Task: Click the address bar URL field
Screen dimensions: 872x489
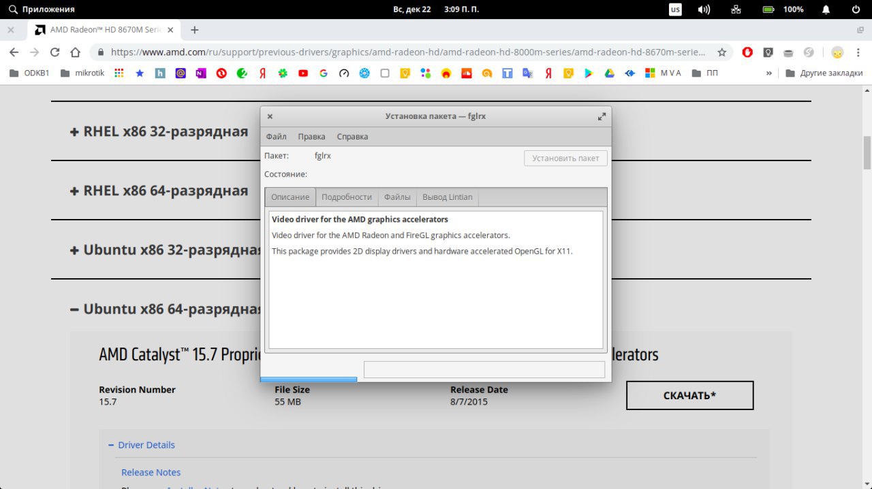Action: (409, 52)
